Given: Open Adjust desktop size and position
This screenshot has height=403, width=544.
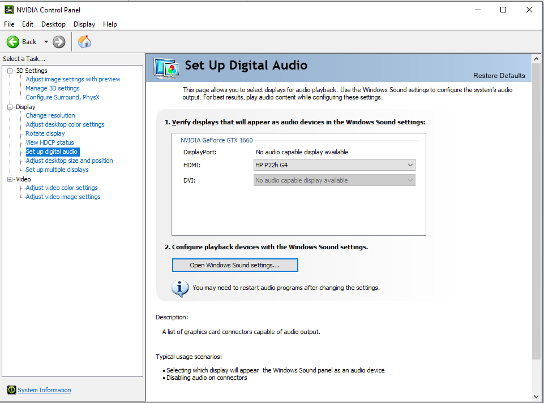Looking at the screenshot, I should point(70,161).
